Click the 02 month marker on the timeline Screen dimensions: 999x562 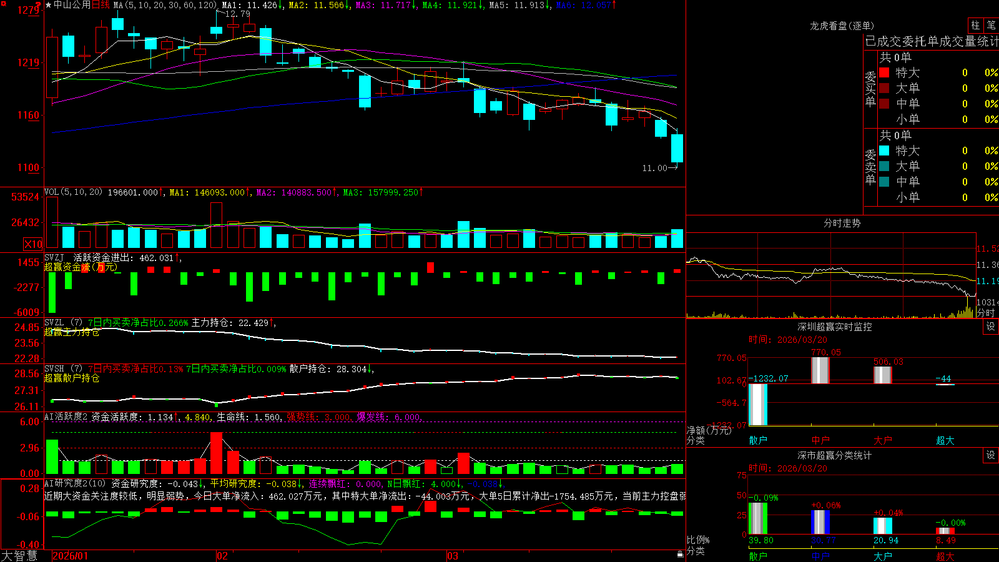tap(222, 556)
